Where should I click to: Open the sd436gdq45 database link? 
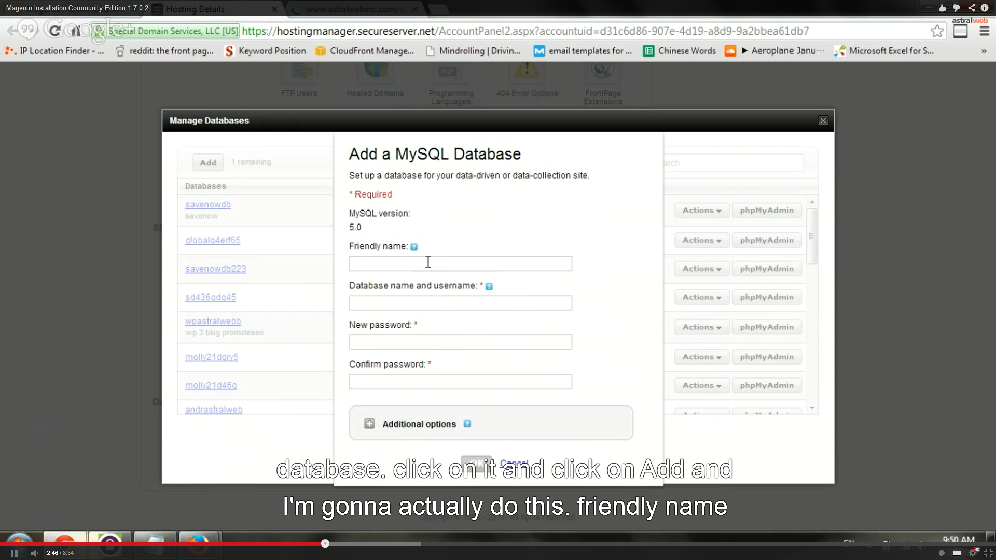click(x=211, y=297)
